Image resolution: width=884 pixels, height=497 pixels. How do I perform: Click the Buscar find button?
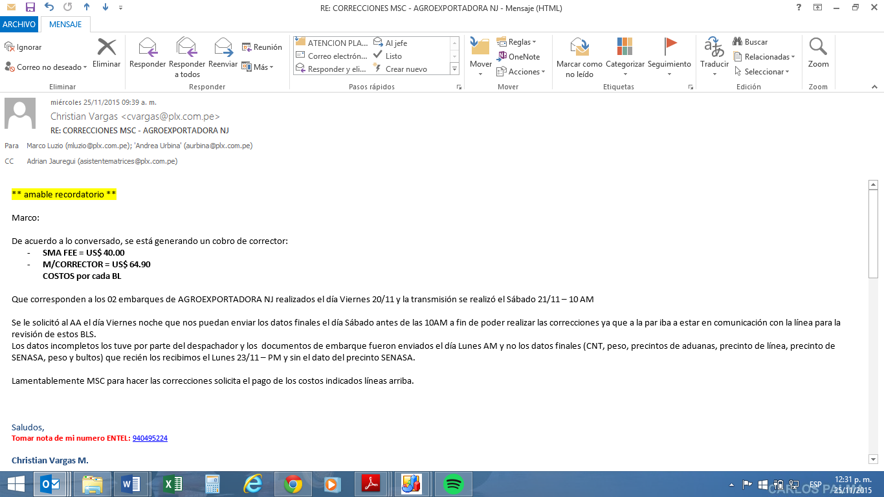click(750, 41)
